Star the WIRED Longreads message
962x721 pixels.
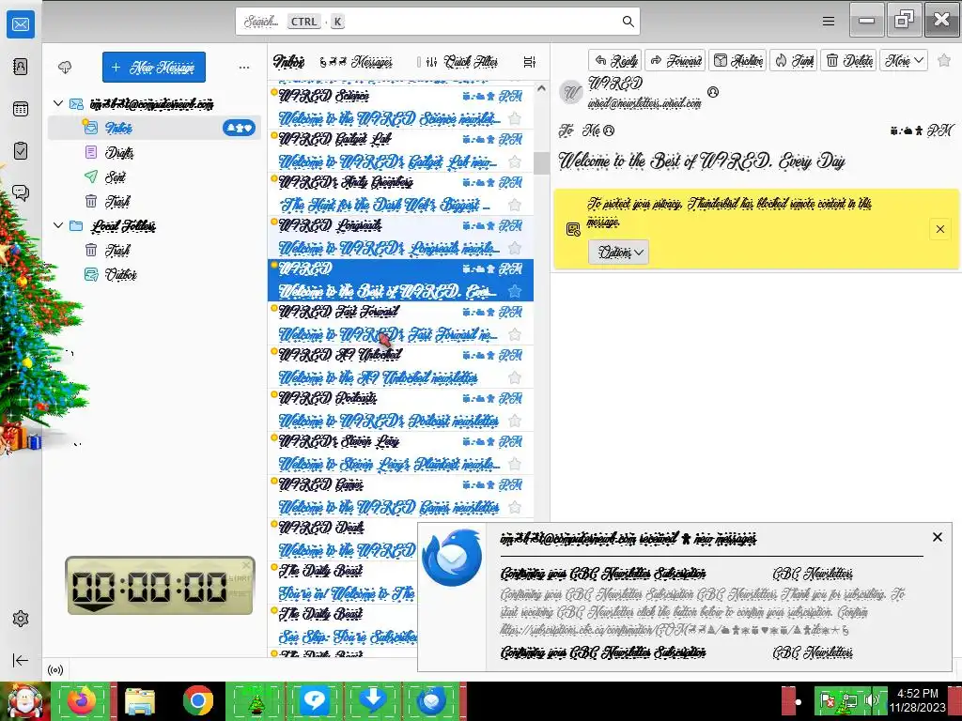click(515, 248)
